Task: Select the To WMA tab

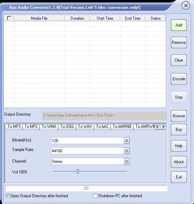Action: click(x=49, y=127)
